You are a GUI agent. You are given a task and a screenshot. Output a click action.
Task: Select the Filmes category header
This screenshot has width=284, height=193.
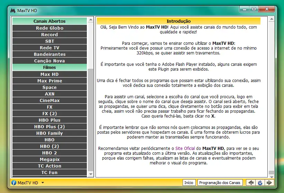(49, 68)
